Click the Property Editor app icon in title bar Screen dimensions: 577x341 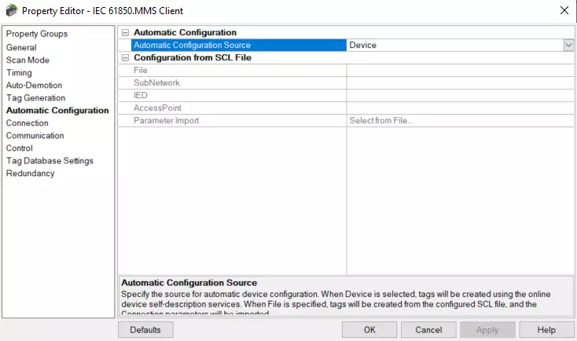tap(12, 10)
